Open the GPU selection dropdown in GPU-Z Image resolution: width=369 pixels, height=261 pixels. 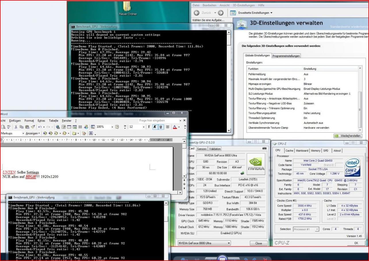click(x=204, y=243)
